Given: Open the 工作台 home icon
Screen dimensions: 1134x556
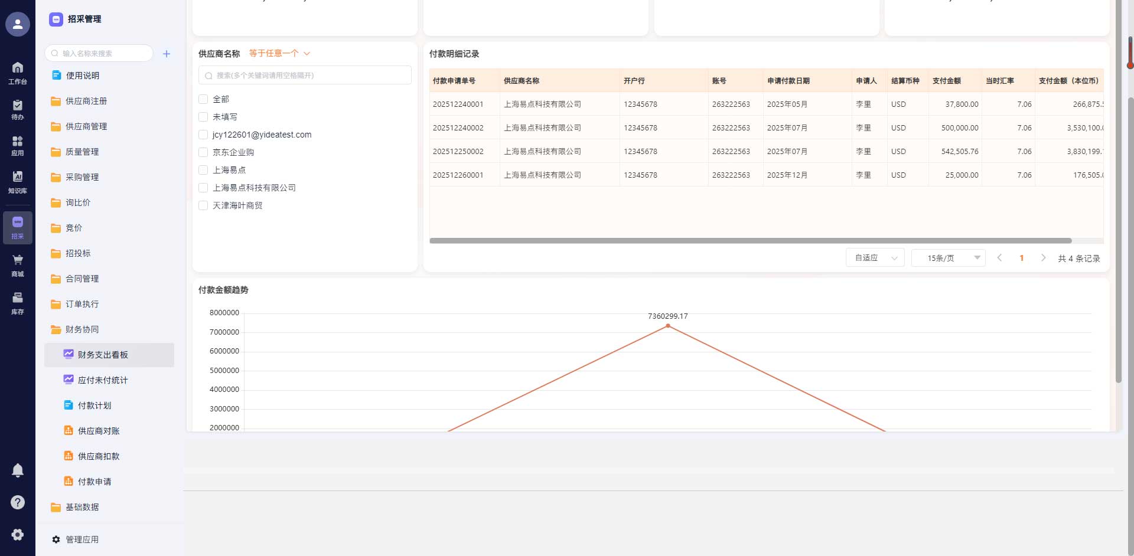Looking at the screenshot, I should pos(18,73).
